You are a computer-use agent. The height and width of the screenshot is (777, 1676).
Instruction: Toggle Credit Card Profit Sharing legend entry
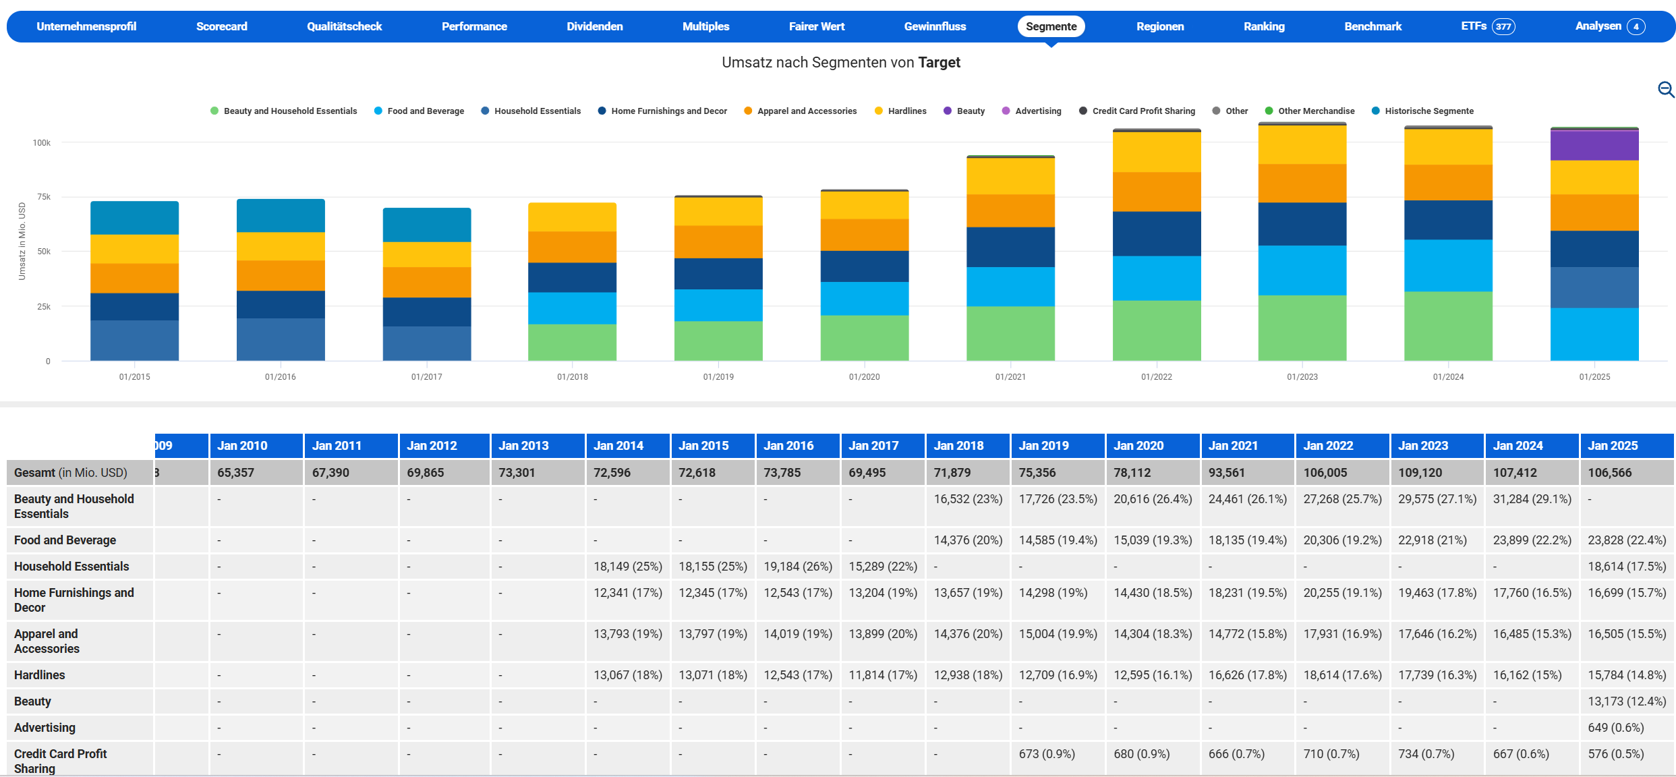tap(1143, 111)
